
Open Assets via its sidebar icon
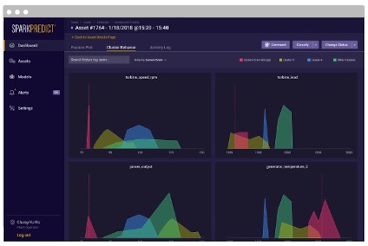pyautogui.click(x=12, y=61)
